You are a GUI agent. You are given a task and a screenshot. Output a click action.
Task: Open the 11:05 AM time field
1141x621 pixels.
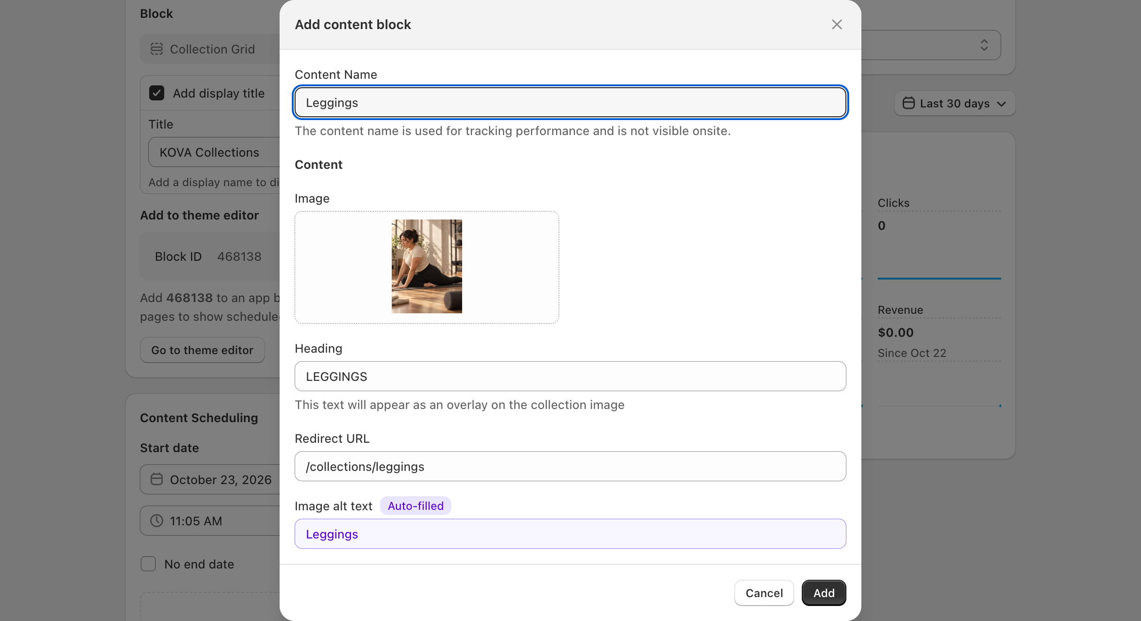pyautogui.click(x=210, y=521)
